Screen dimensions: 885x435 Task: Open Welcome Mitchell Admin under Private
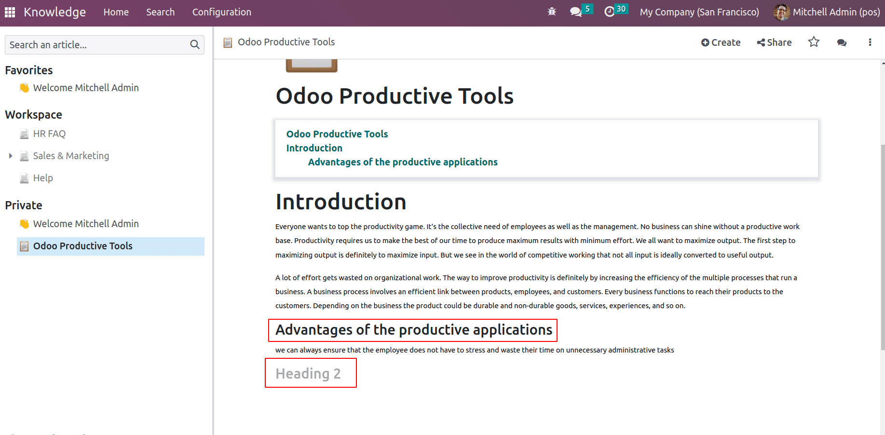[86, 224]
